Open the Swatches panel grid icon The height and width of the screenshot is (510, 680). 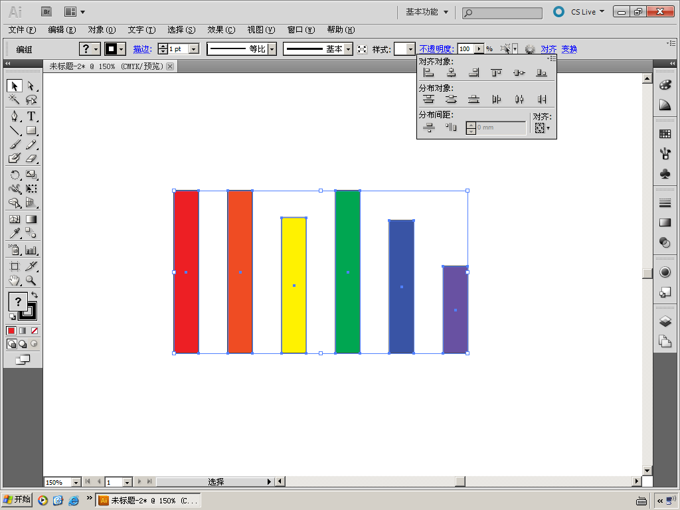pyautogui.click(x=665, y=133)
